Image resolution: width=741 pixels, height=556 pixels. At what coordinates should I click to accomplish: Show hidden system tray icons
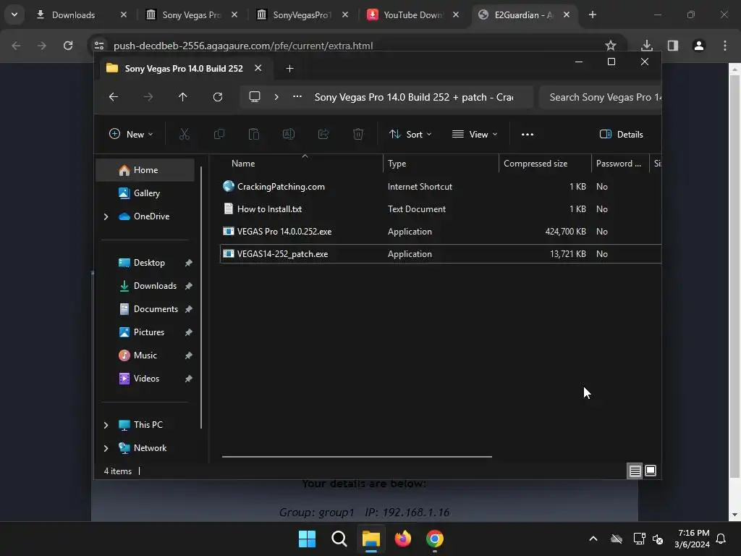point(593,539)
